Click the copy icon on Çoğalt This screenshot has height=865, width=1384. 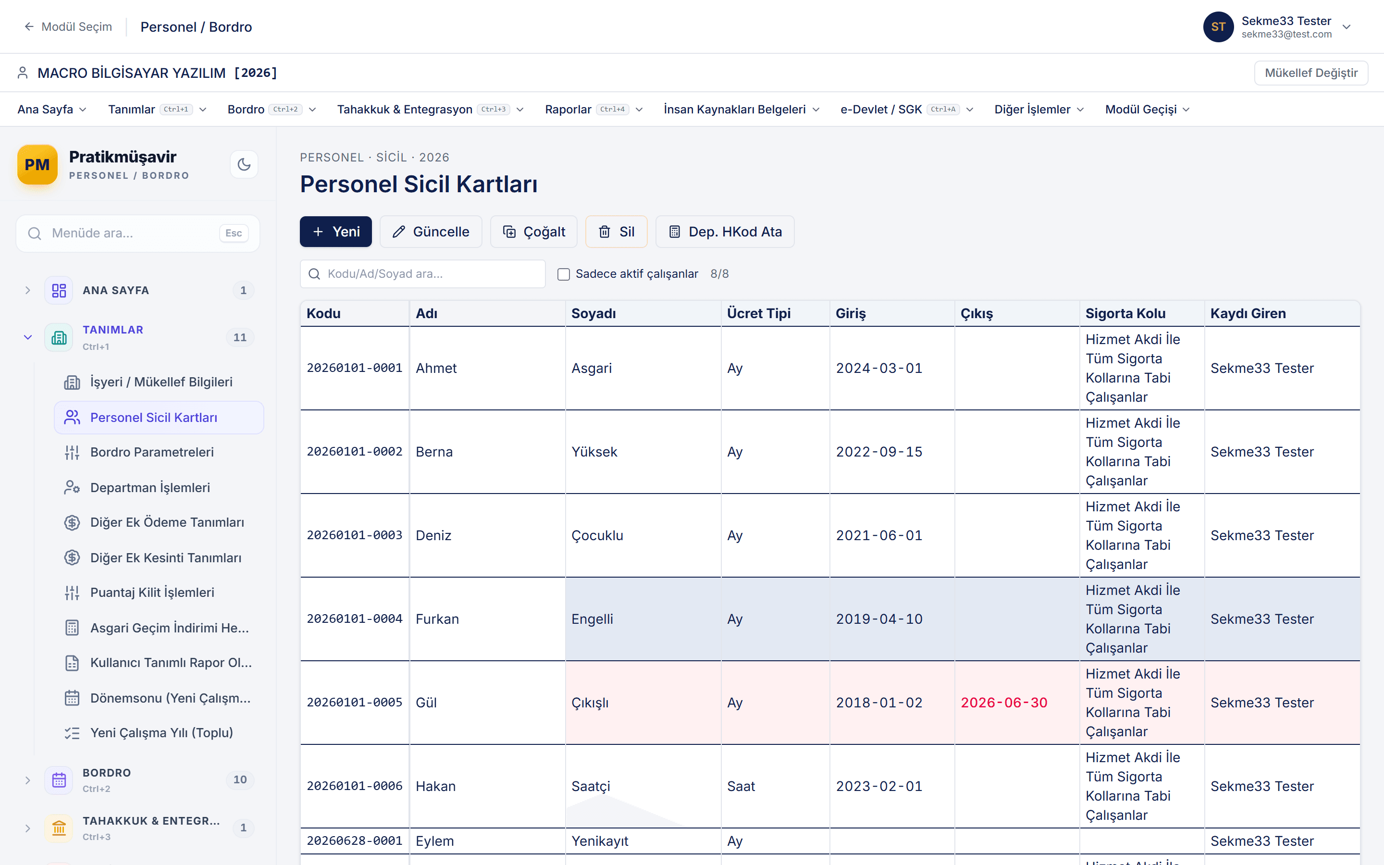click(509, 232)
